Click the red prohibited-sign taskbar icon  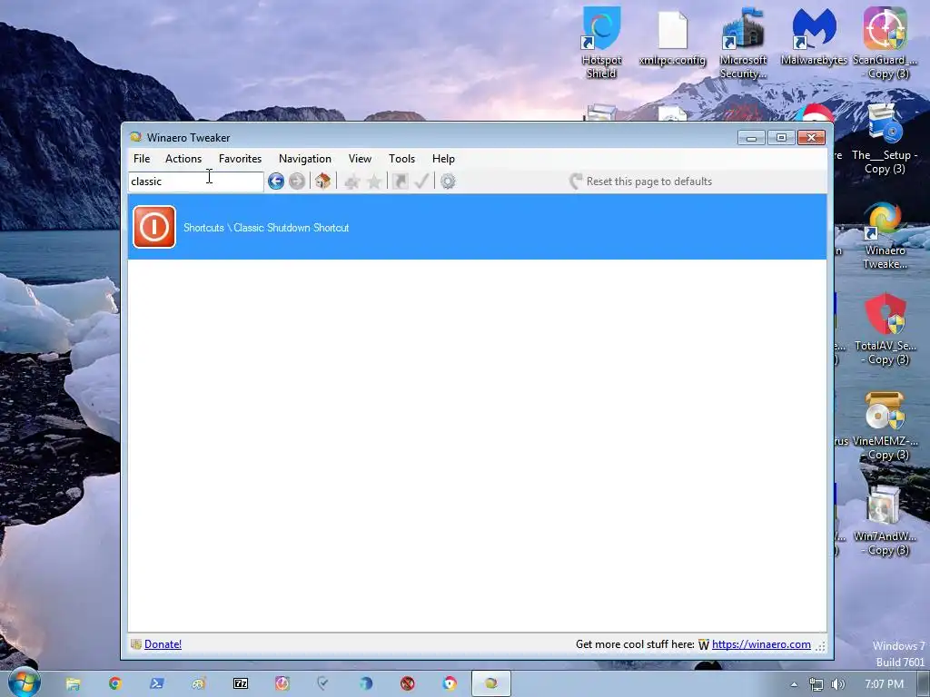(x=408, y=684)
